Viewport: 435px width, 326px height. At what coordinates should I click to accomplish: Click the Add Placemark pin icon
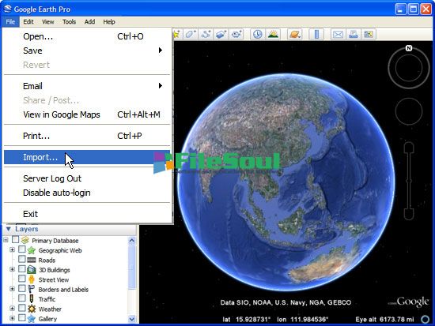177,35
